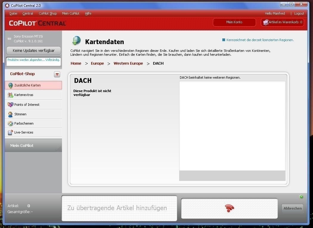Click the shopping cart icon in Warenkorb
This screenshot has height=228, width=313.
coord(266,22)
